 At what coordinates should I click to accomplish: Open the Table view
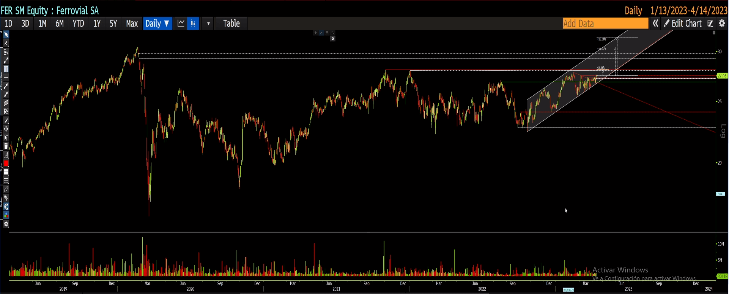coord(231,23)
